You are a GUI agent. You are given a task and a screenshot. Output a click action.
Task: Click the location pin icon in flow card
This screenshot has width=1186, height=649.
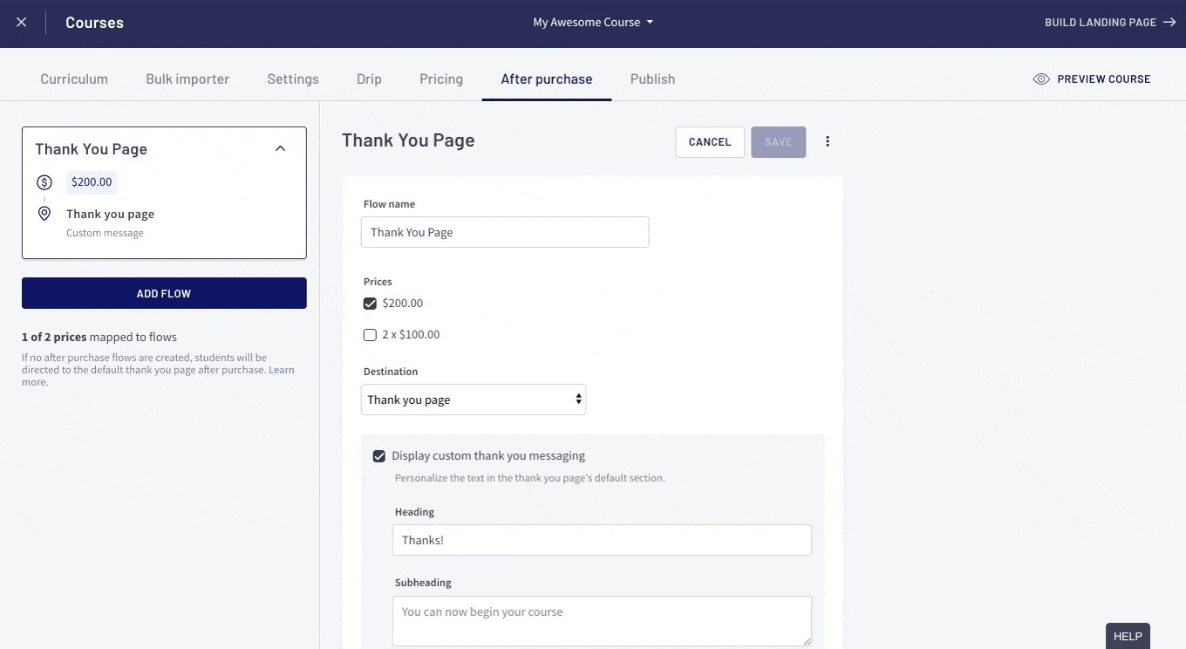pyautogui.click(x=44, y=214)
